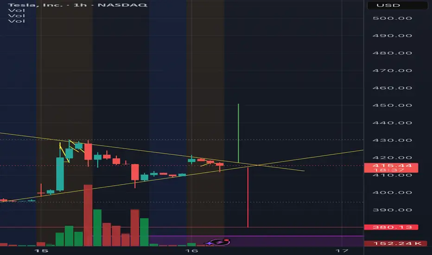Click the 450.00 price axis label
This screenshot has width=432, height=255.
[x=392, y=105]
